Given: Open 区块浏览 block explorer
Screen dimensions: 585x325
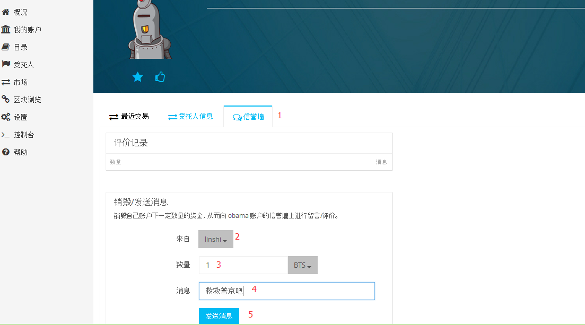Looking at the screenshot, I should point(27,100).
